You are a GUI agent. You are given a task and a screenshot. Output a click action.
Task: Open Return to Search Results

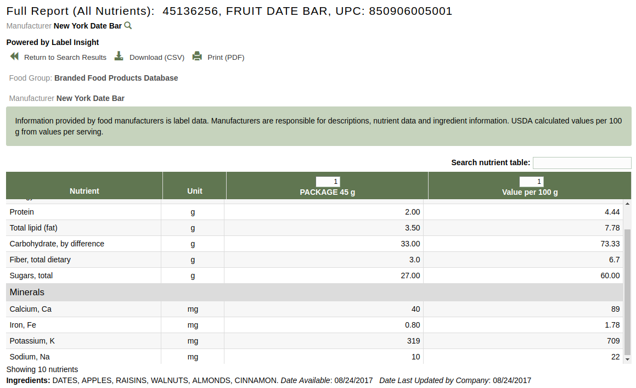click(65, 57)
